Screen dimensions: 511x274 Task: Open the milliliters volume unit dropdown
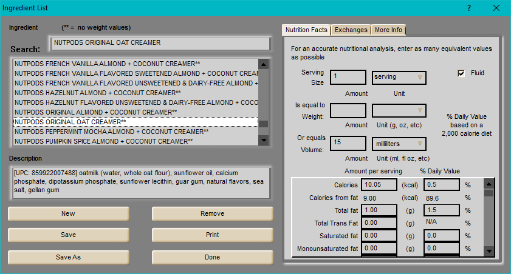click(x=399, y=144)
